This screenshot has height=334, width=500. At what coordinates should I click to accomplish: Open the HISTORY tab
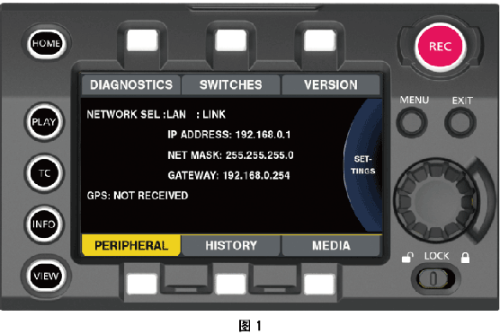point(231,245)
